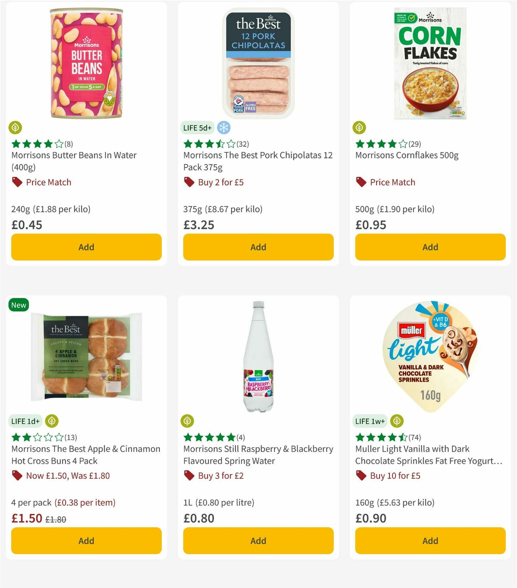Select the snowflake frozen icon on Pork Chipolatas
Screen dimensions: 517x588
(223, 127)
